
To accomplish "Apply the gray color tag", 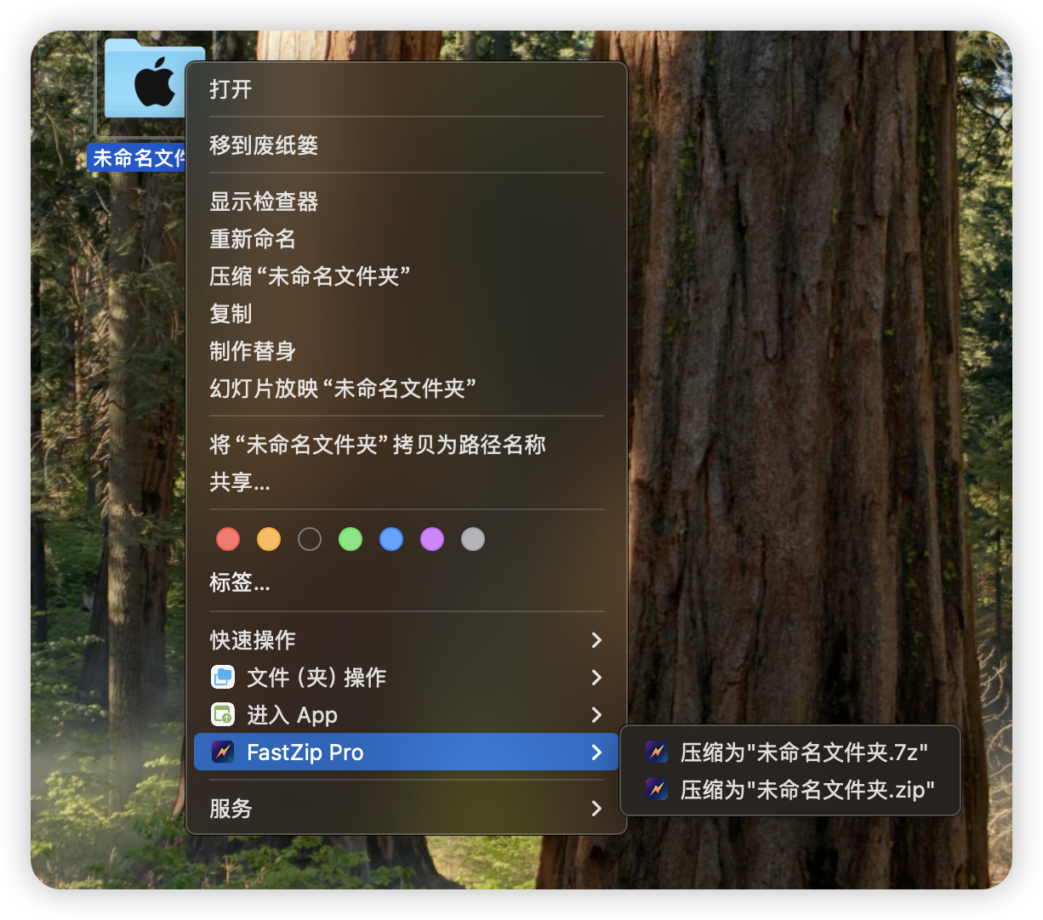I will pyautogui.click(x=473, y=539).
